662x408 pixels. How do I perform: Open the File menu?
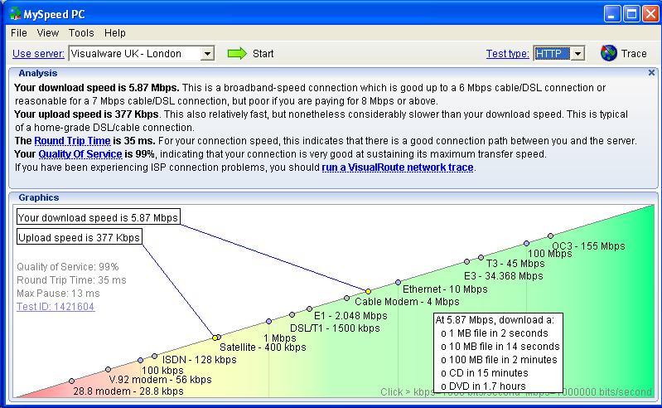19,33
